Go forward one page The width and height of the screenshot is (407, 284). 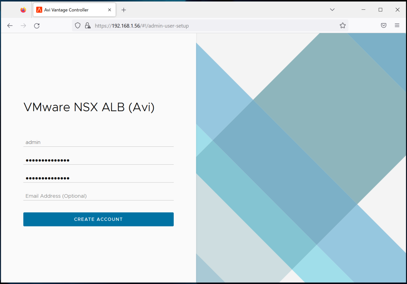click(23, 25)
